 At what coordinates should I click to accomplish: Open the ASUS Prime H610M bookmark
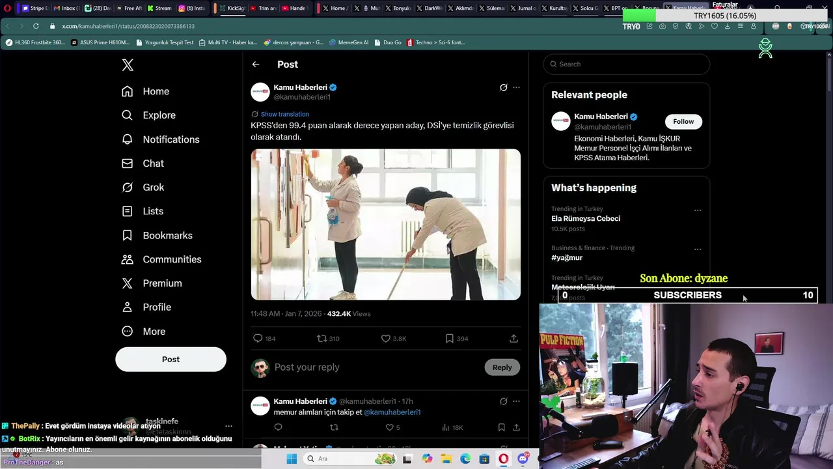point(100,42)
